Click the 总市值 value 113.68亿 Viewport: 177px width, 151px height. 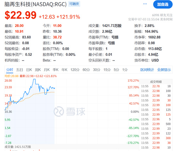click(x=155, y=49)
